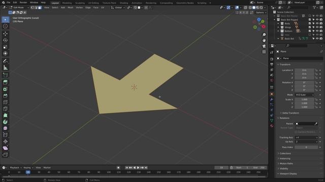Collapse the Transform panel
This screenshot has width=325, height=182.
click(285, 65)
